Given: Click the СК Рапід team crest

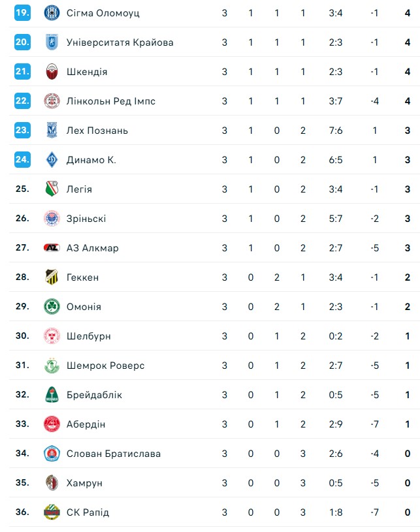Looking at the screenshot, I should (52, 512).
